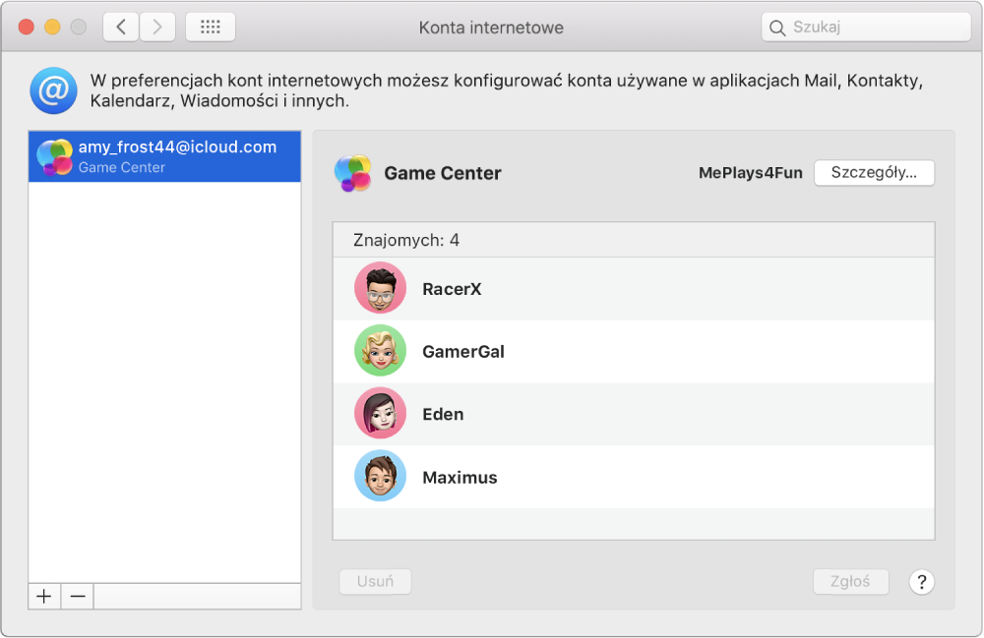The image size is (984, 638).
Task: Minimize the window with the yellow button
Action: click(52, 27)
